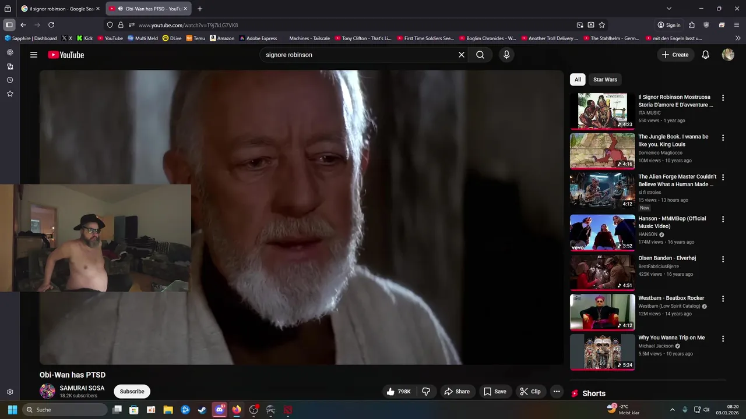Toggle the browser sidebar panel button

tap(9, 25)
